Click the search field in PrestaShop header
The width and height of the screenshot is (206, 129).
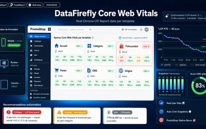point(74,30)
